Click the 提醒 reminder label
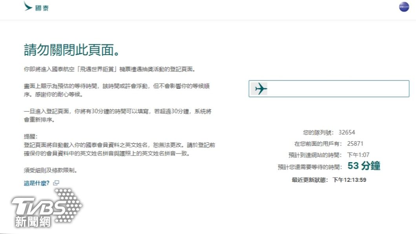Image resolution: width=416 pixels, height=234 pixels. tap(31, 137)
